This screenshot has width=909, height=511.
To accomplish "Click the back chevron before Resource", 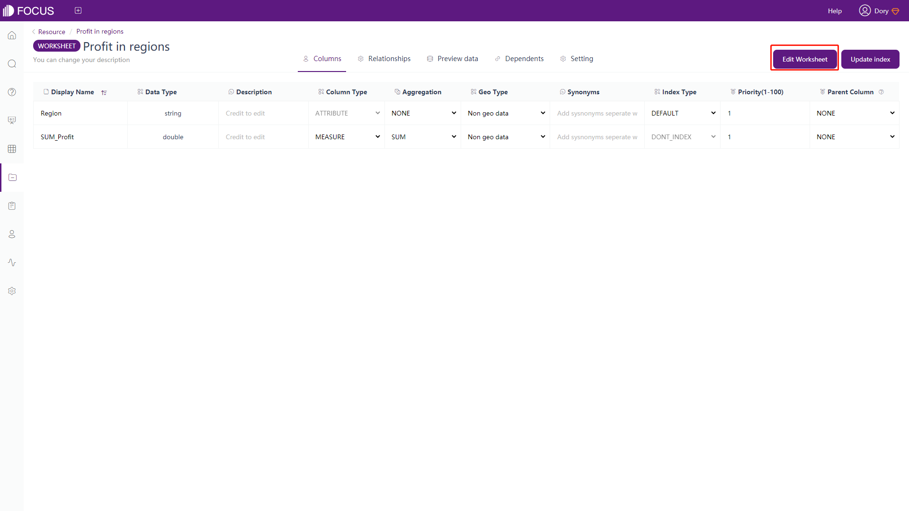I will (34, 32).
